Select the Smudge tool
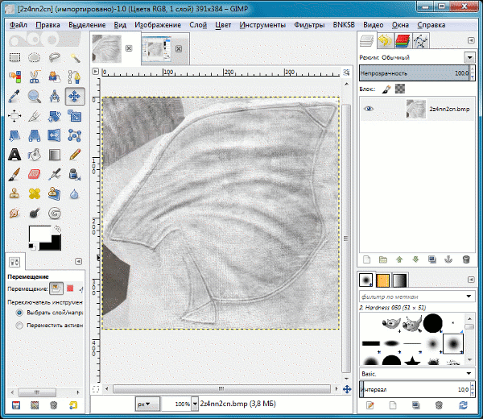 coord(14,213)
